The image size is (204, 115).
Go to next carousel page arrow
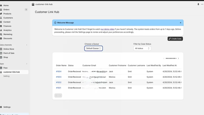[x=178, y=59]
